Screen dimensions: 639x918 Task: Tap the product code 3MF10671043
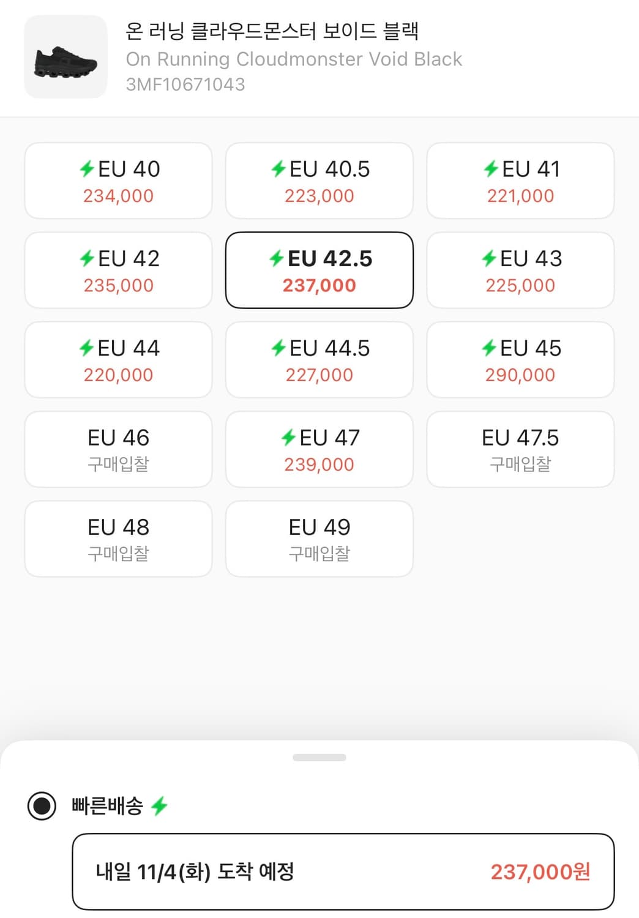coord(185,84)
